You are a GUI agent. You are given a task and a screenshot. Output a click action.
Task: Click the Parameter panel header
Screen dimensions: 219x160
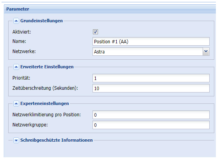tap(110, 9)
